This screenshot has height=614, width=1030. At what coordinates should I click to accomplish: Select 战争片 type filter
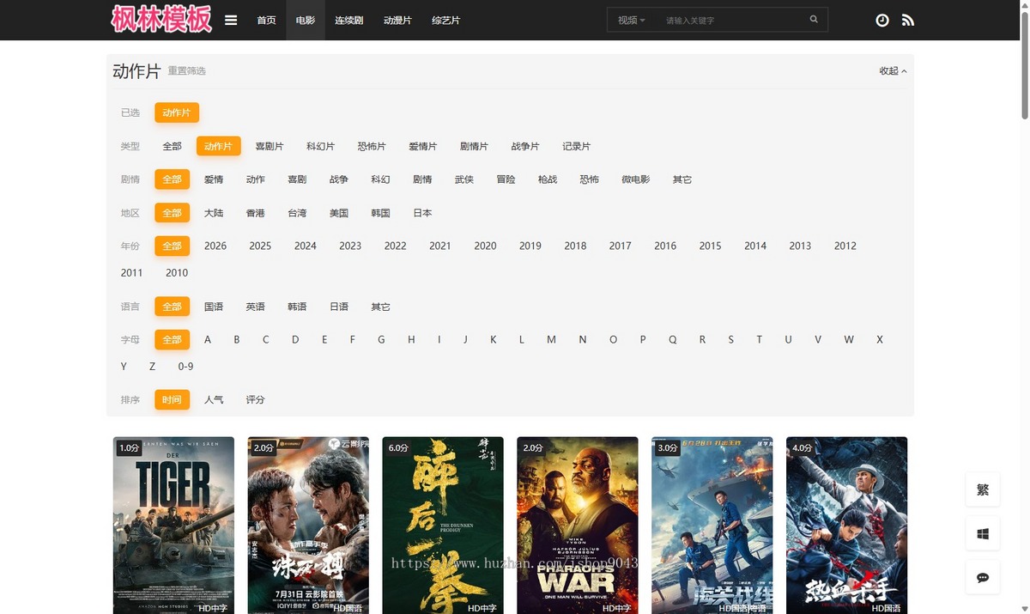click(x=525, y=146)
